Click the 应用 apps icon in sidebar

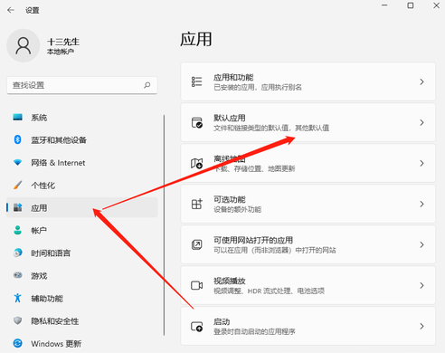coord(18,207)
